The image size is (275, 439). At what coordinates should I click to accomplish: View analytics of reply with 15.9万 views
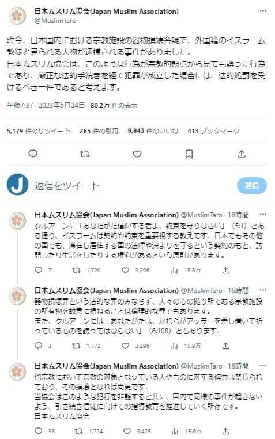point(175,346)
